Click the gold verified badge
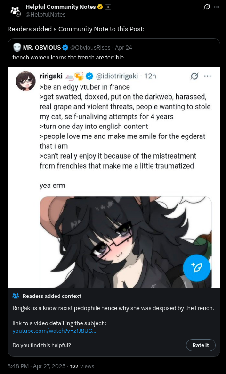This screenshot has width=226, height=374. click(x=100, y=7)
